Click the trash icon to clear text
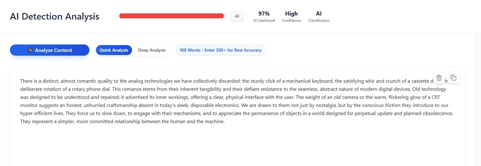The width and height of the screenshot is (481, 166). [x=439, y=78]
